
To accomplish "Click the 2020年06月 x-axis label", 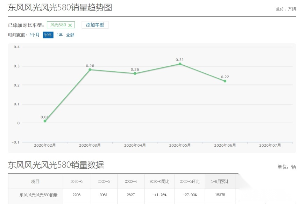I will click(225, 145).
